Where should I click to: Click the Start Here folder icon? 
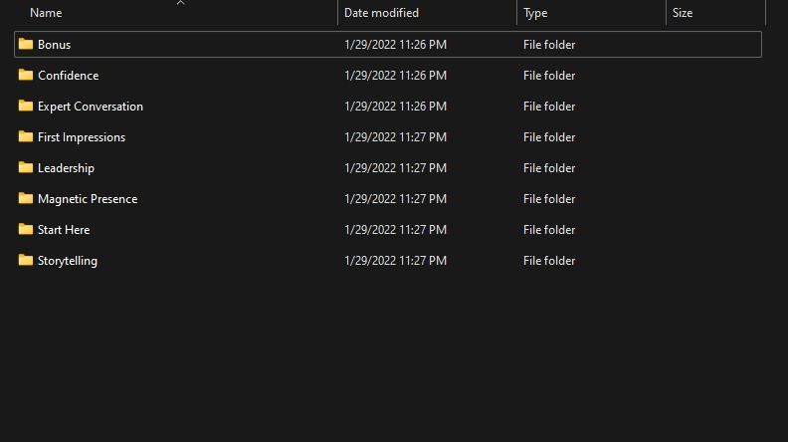(x=26, y=229)
